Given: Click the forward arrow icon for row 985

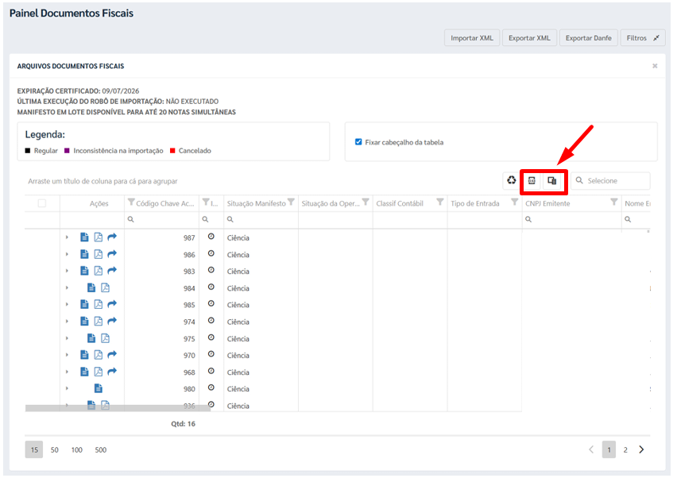Looking at the screenshot, I should tap(112, 304).
